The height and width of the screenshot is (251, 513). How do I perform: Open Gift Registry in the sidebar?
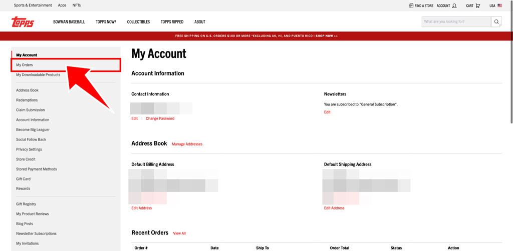(26, 204)
